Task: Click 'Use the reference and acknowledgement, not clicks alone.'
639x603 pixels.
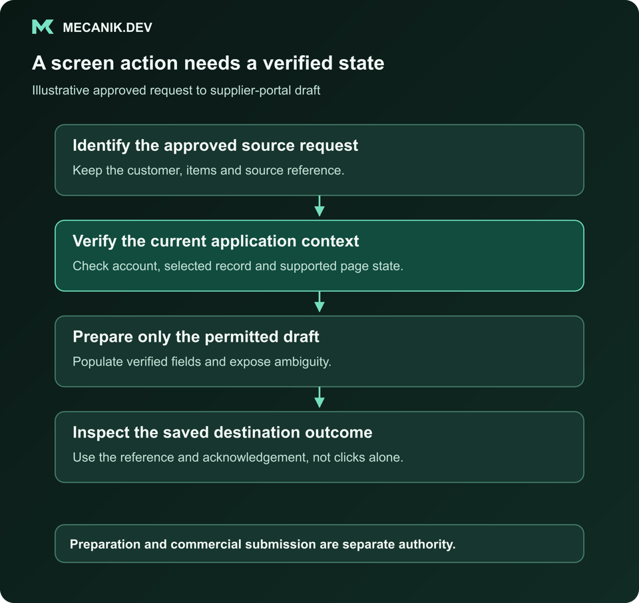Action: click(x=238, y=457)
